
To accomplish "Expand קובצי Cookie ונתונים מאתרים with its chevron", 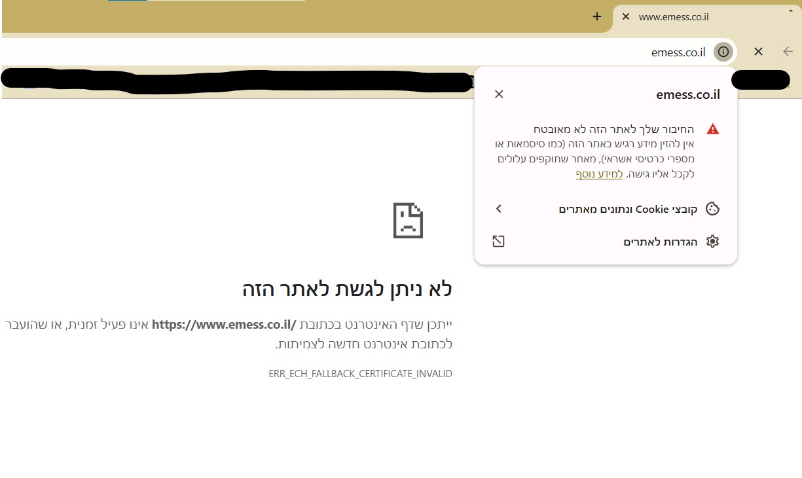I will pos(498,208).
